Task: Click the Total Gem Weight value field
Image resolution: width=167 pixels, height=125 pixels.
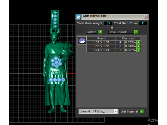Action: pyautogui.click(x=108, y=23)
